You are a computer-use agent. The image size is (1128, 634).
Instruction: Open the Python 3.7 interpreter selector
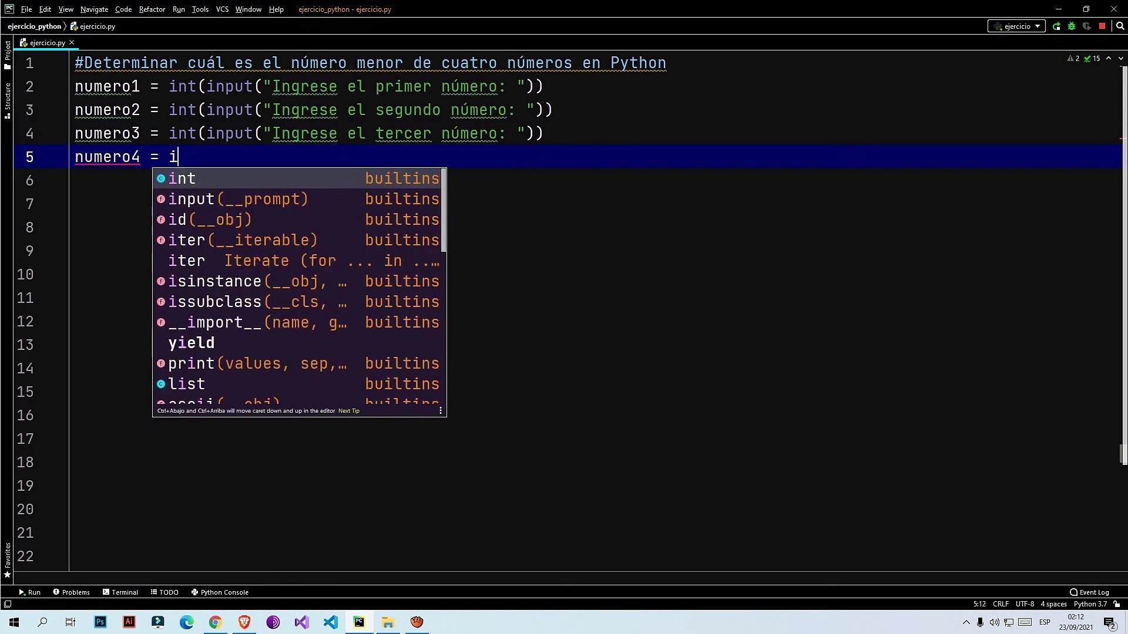[1090, 603]
